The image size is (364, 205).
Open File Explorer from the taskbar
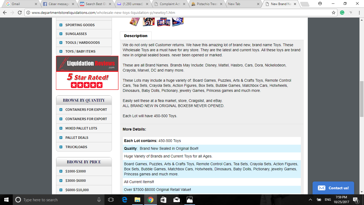click(137, 200)
